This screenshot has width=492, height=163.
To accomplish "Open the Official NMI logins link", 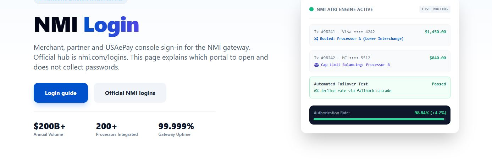I will [x=130, y=93].
